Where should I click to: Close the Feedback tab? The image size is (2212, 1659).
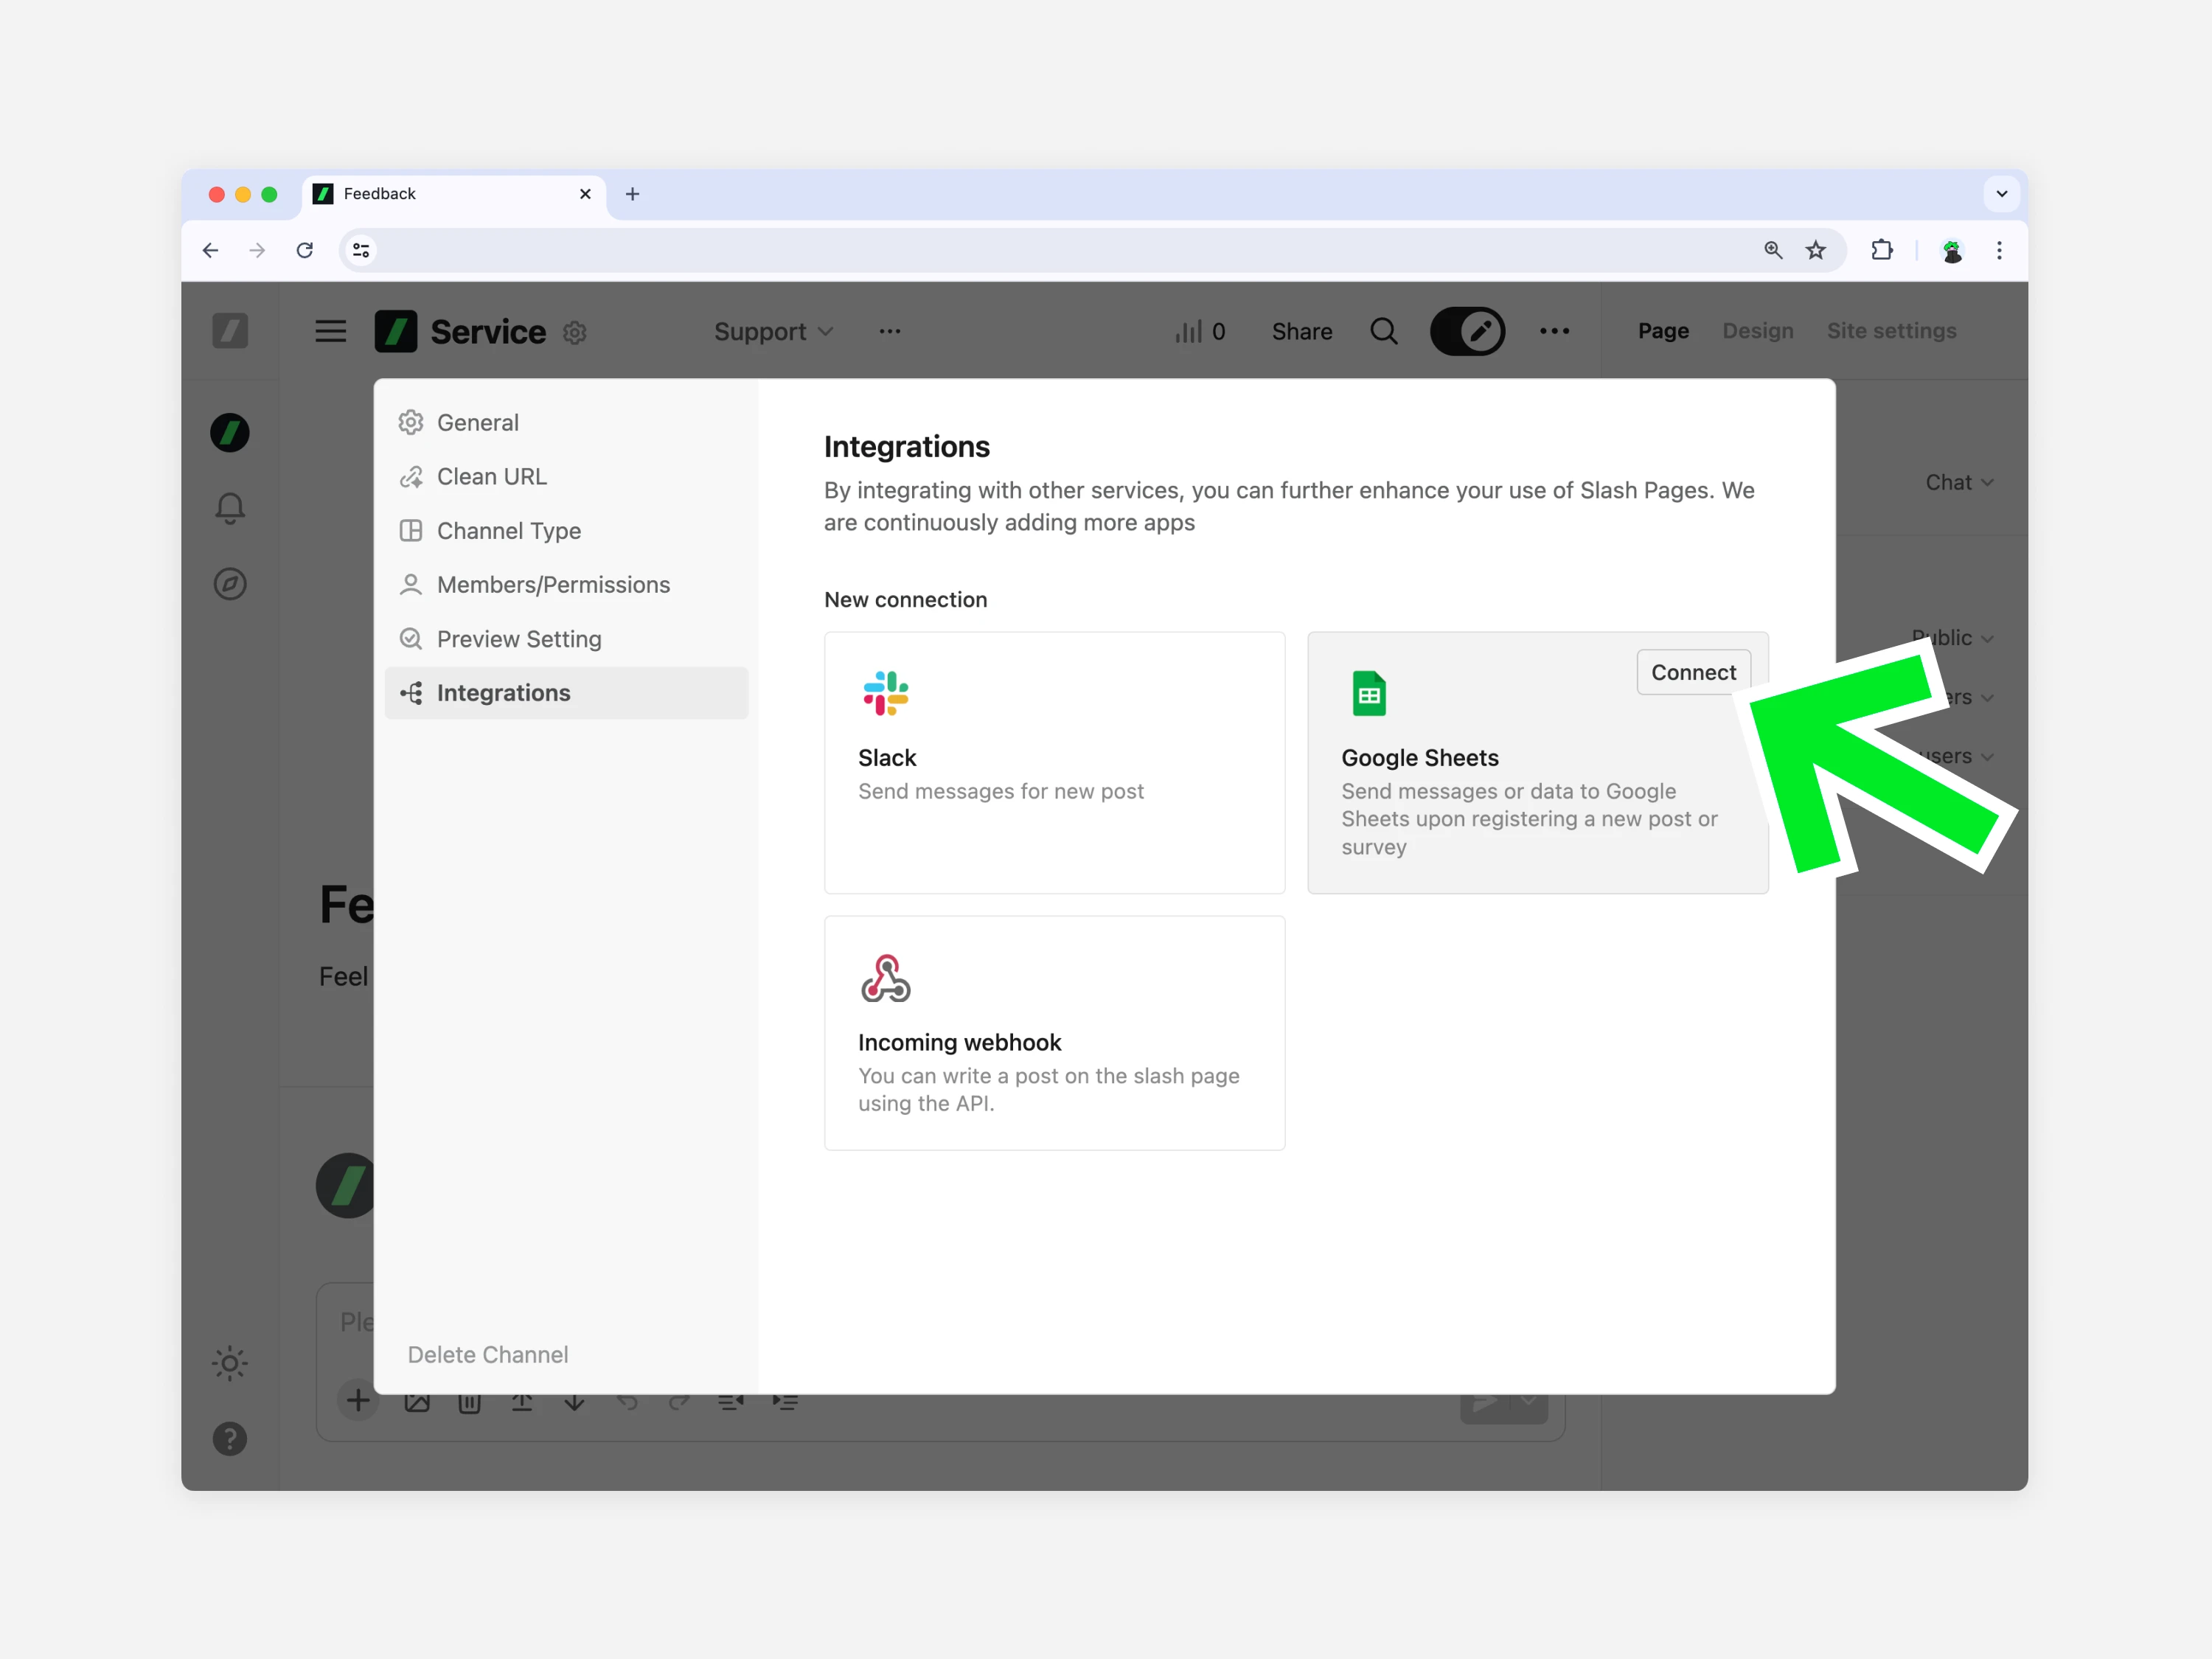585,194
